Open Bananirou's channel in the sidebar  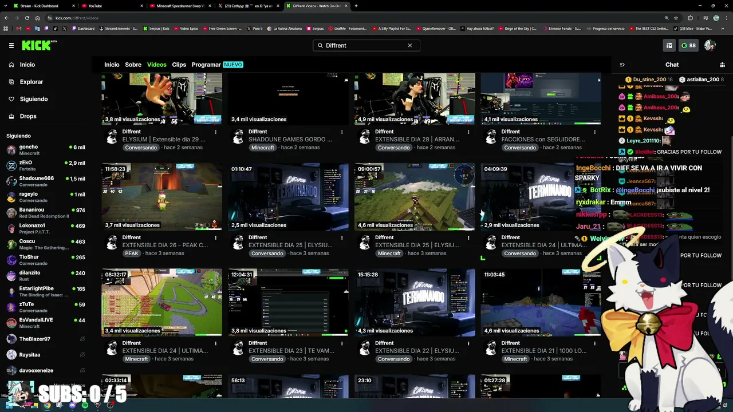point(46,213)
